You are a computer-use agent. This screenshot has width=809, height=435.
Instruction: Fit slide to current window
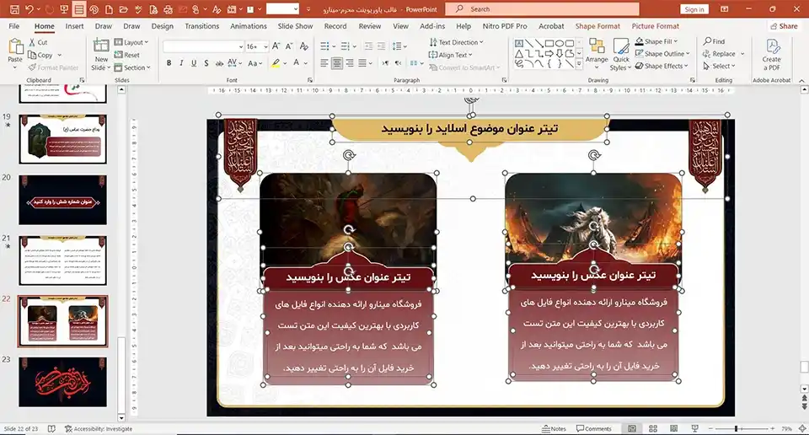(x=802, y=429)
